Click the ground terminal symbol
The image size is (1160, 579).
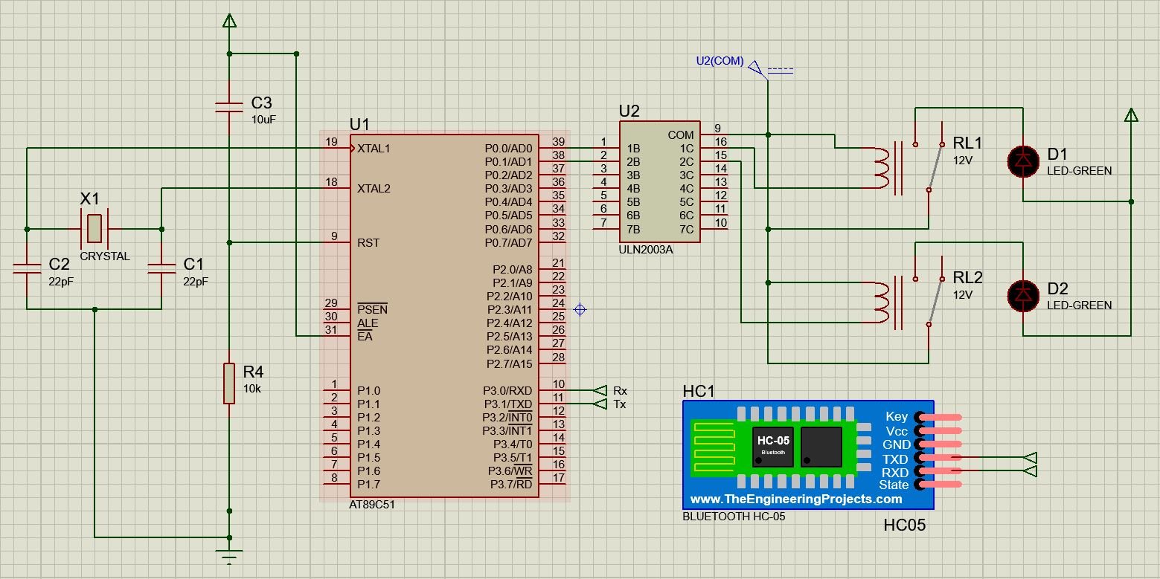(x=229, y=555)
